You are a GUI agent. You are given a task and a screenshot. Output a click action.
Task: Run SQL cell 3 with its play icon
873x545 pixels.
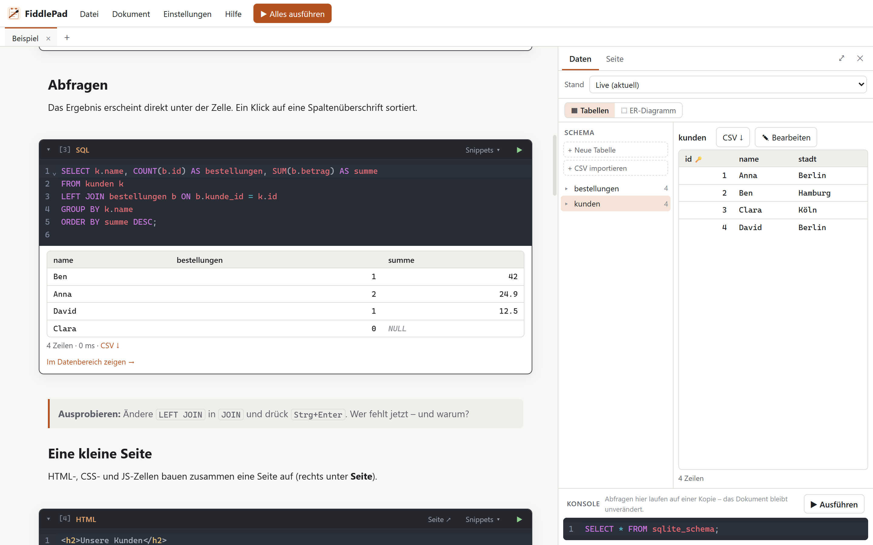519,150
